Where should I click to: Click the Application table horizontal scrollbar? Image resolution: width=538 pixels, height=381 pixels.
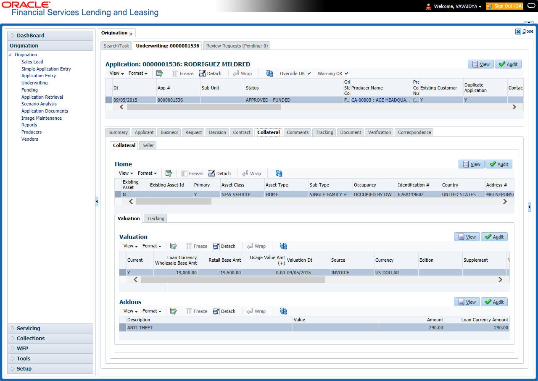pos(204,107)
